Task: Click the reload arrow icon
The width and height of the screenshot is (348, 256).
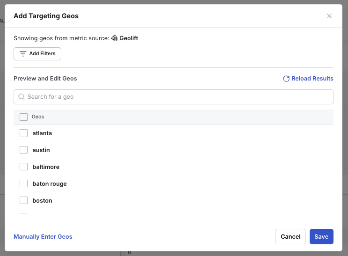Action: click(286, 79)
